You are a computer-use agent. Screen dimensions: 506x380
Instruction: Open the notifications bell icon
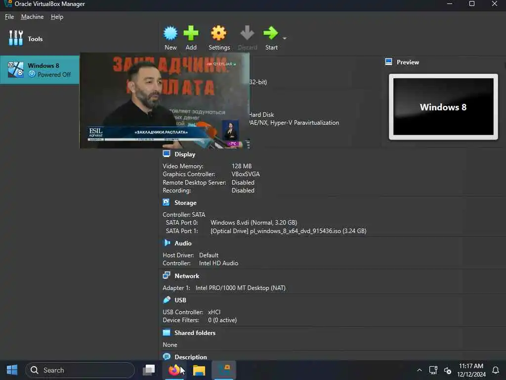[496, 370]
